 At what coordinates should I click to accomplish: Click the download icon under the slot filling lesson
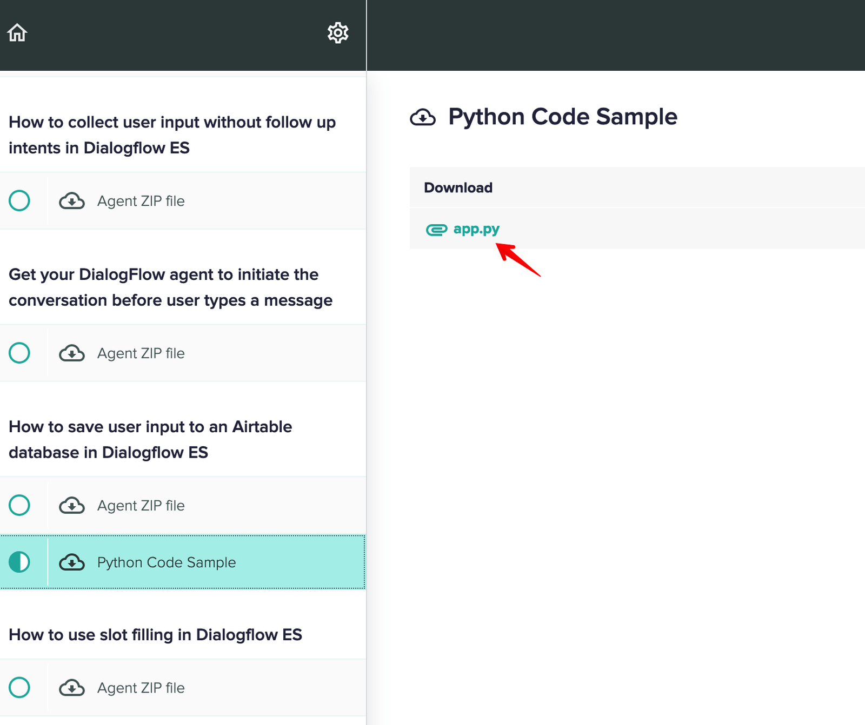72,688
